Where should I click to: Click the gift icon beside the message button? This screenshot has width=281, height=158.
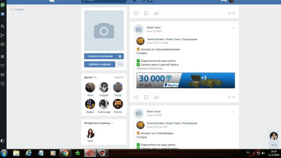(x=120, y=56)
